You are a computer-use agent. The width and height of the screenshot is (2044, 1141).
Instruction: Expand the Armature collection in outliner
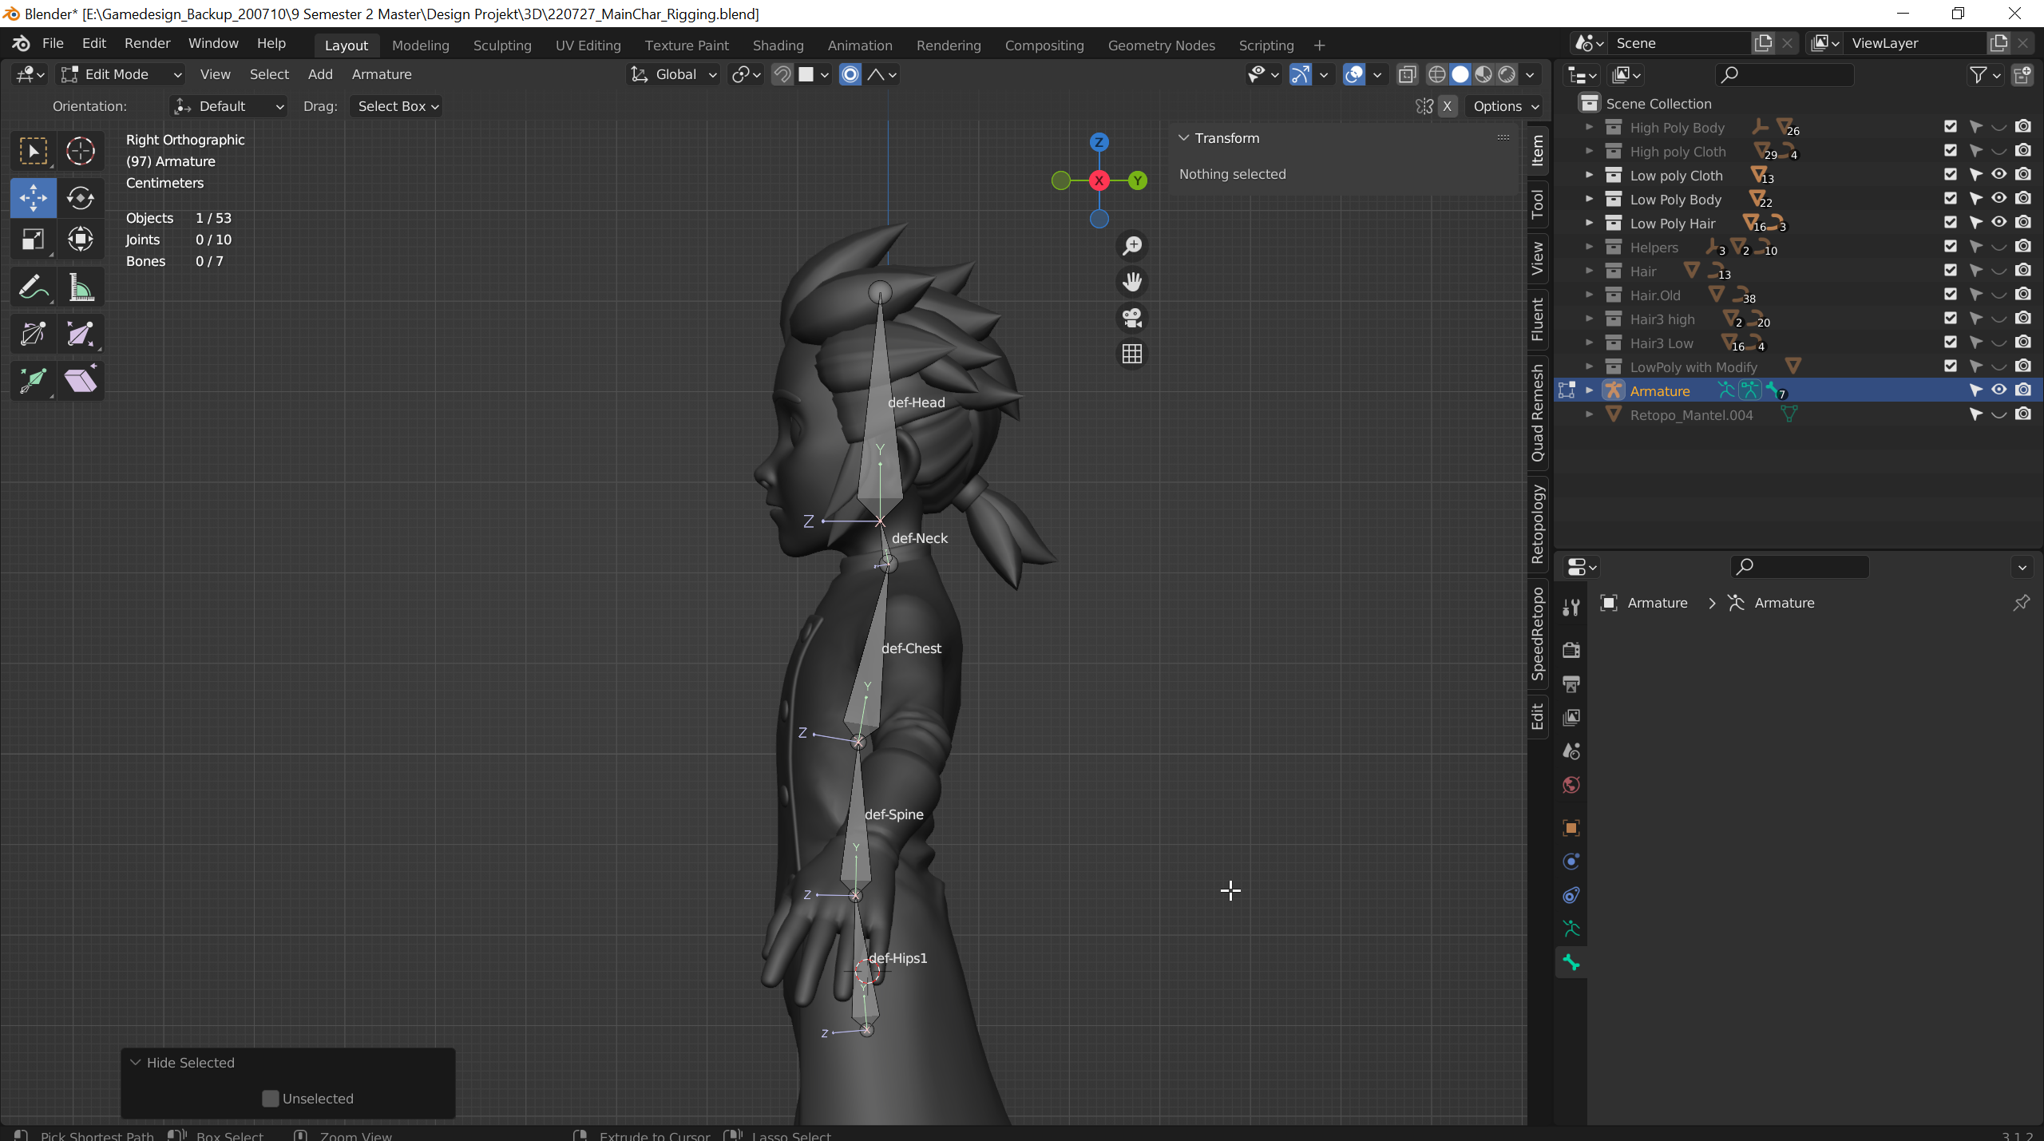[1590, 390]
